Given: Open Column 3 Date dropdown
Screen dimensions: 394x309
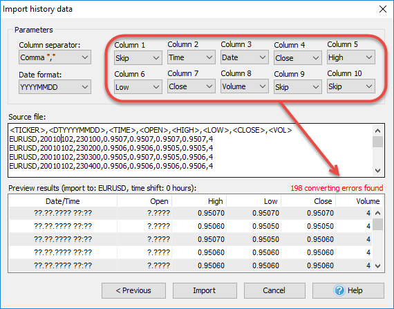Looking at the screenshot, I should click(x=245, y=57).
